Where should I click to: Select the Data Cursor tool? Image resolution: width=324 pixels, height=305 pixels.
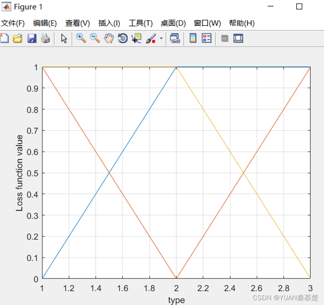click(136, 38)
